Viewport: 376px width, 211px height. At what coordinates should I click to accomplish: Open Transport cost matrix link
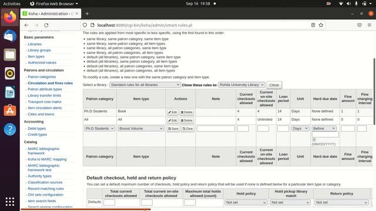pyautogui.click(x=45, y=101)
